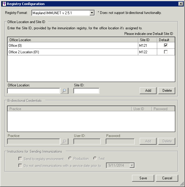Check Default box for Office 2 Location
This screenshot has width=185, height=187.
pos(166,52)
